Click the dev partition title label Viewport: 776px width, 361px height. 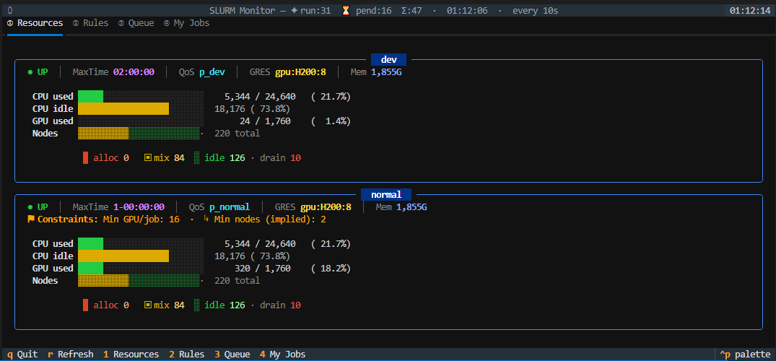coord(388,59)
